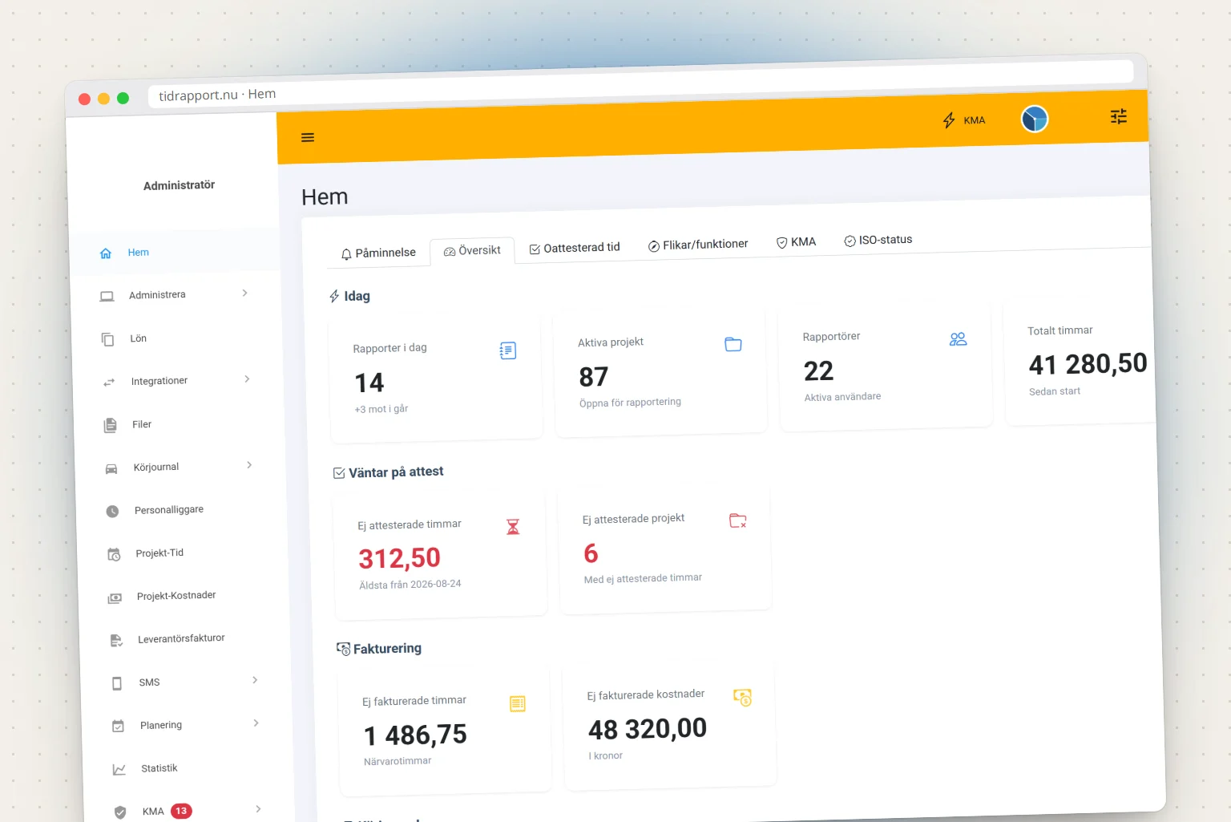Click the Administratör role label
This screenshot has height=822, width=1231.
(x=179, y=185)
